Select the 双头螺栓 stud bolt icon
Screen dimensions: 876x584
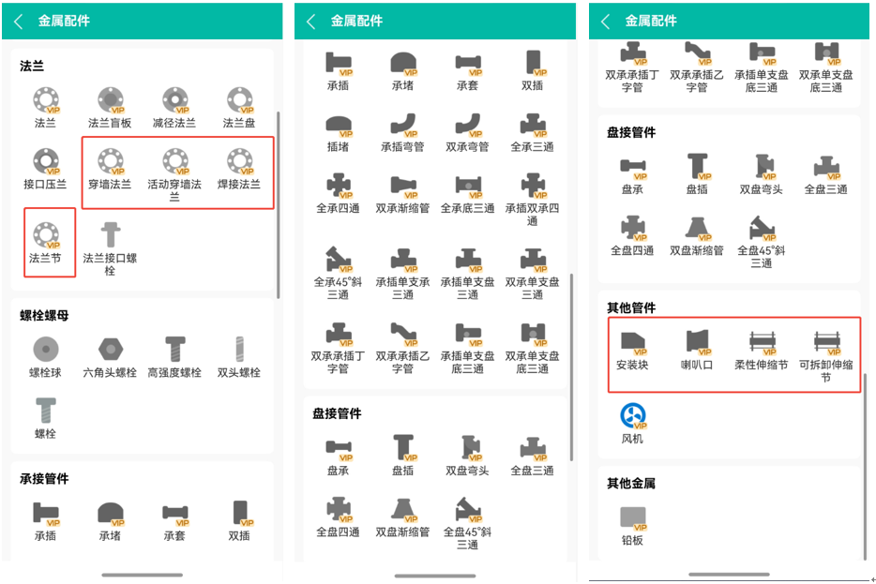[239, 351]
